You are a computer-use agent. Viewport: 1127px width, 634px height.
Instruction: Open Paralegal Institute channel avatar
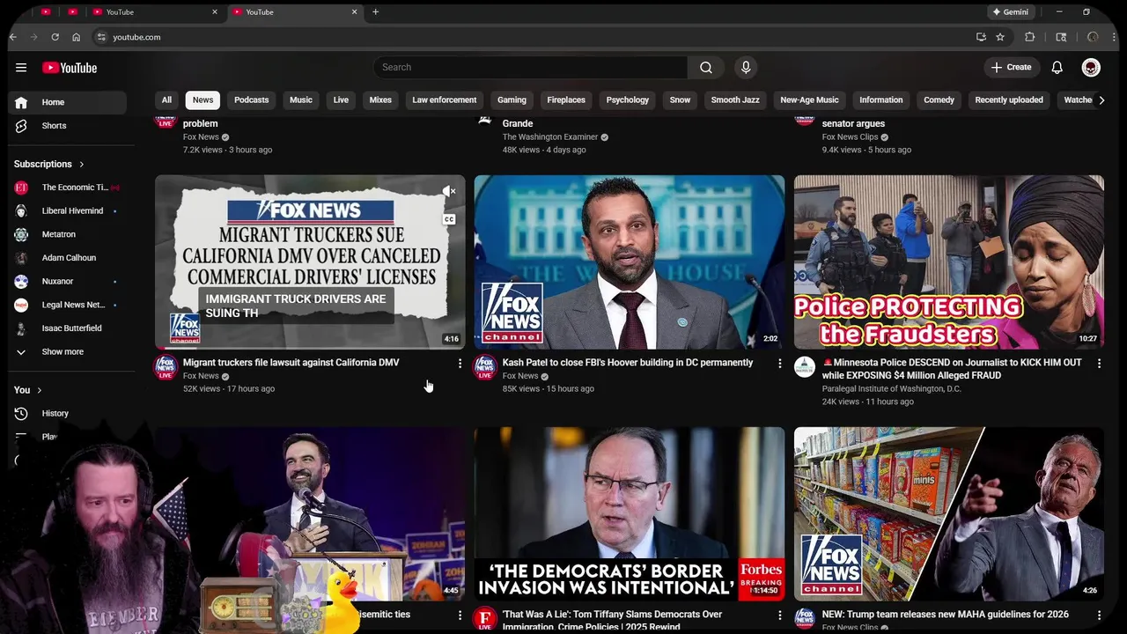click(x=805, y=367)
